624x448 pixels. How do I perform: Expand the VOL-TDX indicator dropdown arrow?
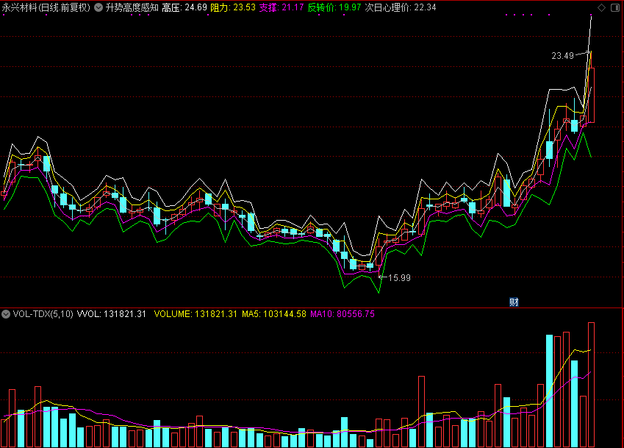pyautogui.click(x=6, y=314)
